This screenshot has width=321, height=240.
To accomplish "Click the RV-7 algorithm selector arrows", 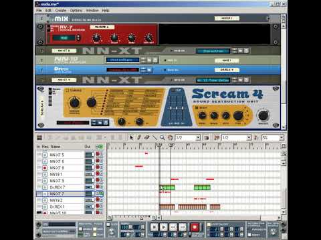I will (78, 37).
